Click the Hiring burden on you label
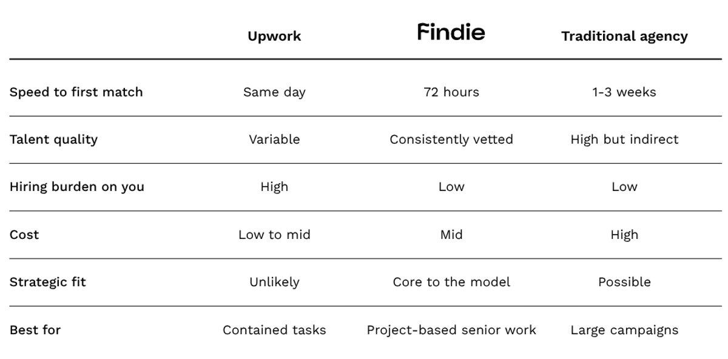Image resolution: width=728 pixels, height=359 pixels. [76, 187]
